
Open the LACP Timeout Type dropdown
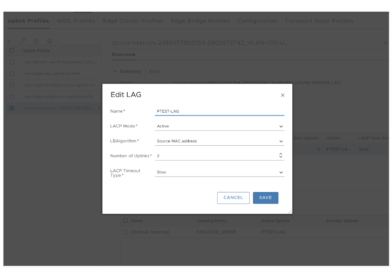click(219, 172)
